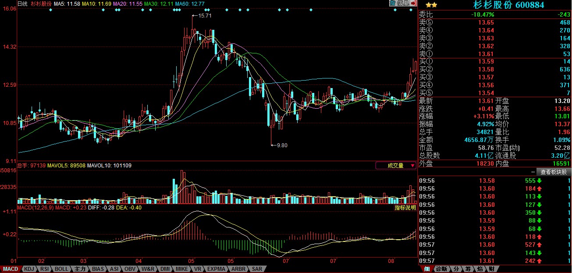Click the 15.71 high price marker
The width and height of the screenshot is (572, 273).
205,15
